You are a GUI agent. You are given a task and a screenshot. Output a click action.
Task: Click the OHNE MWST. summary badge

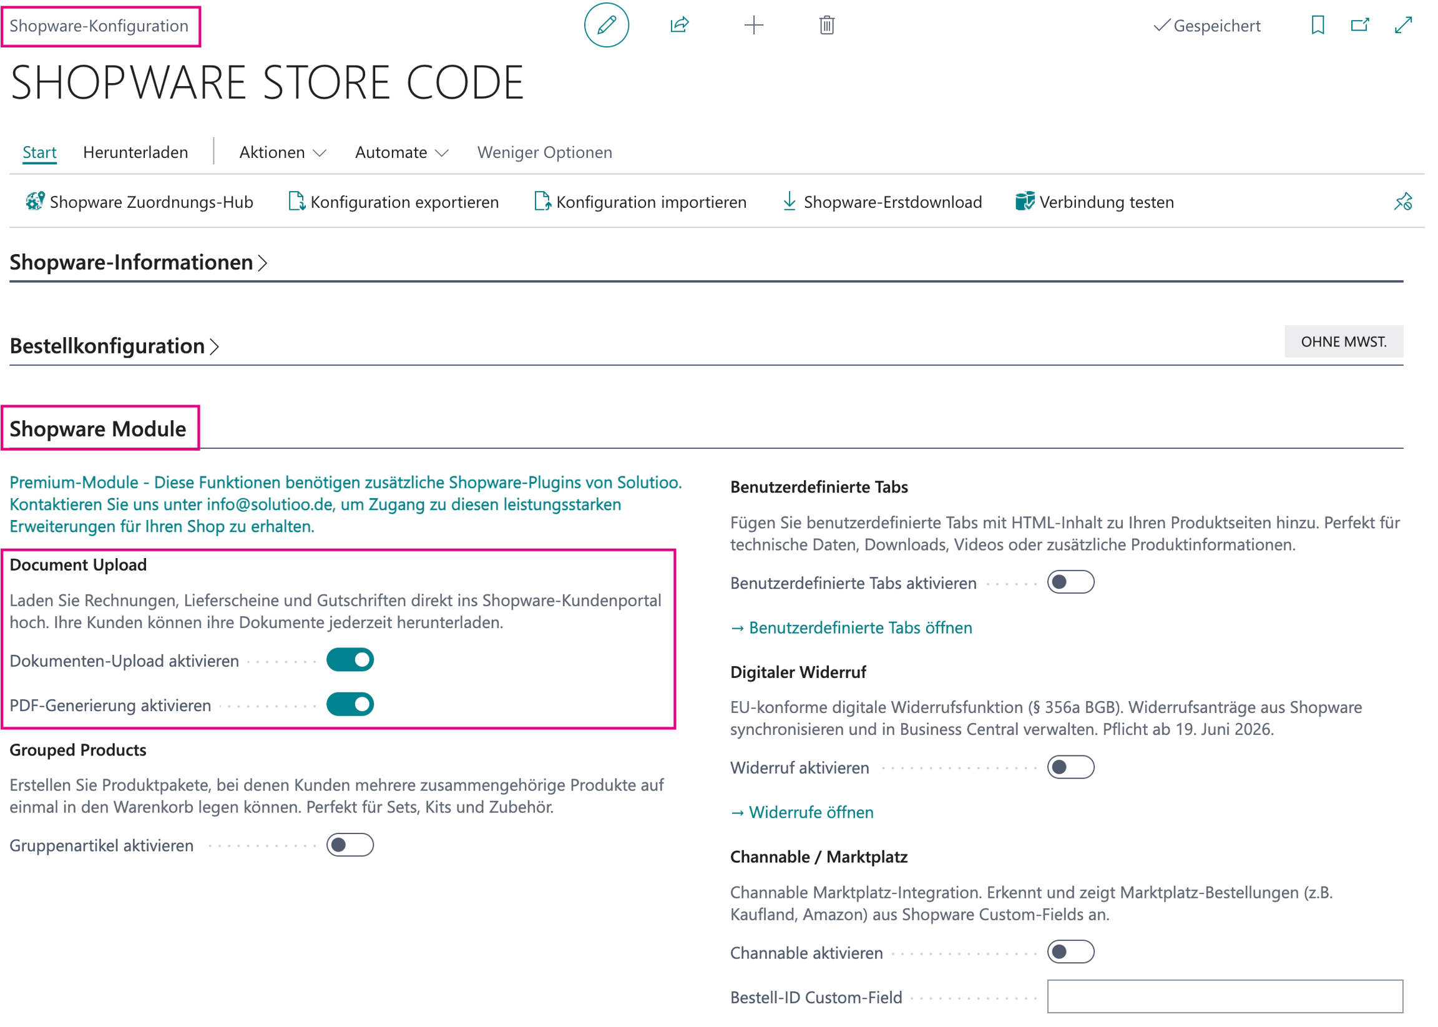tap(1343, 342)
